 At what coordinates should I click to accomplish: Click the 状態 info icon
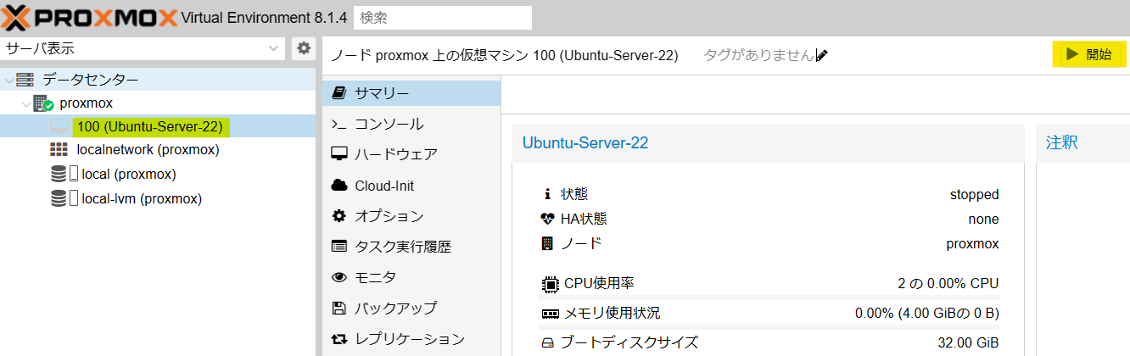(547, 194)
